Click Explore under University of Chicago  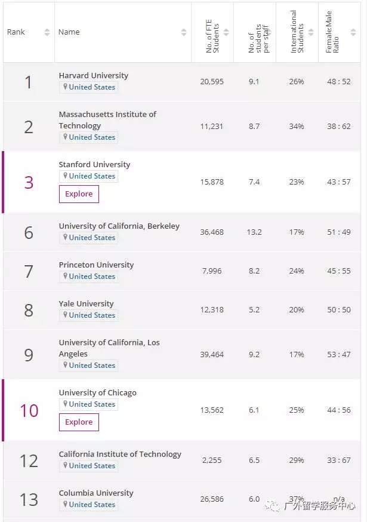click(79, 422)
